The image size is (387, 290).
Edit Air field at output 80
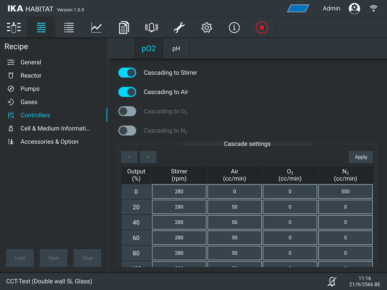point(235,253)
